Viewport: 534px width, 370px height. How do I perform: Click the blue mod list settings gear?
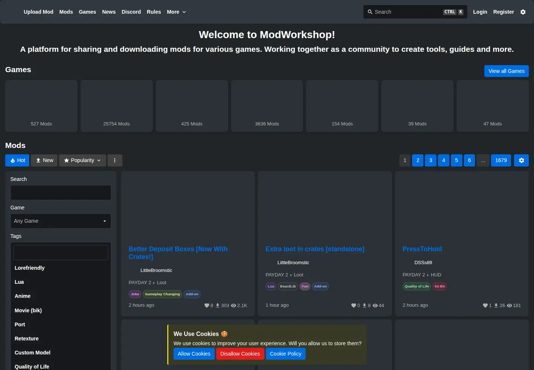coord(521,160)
